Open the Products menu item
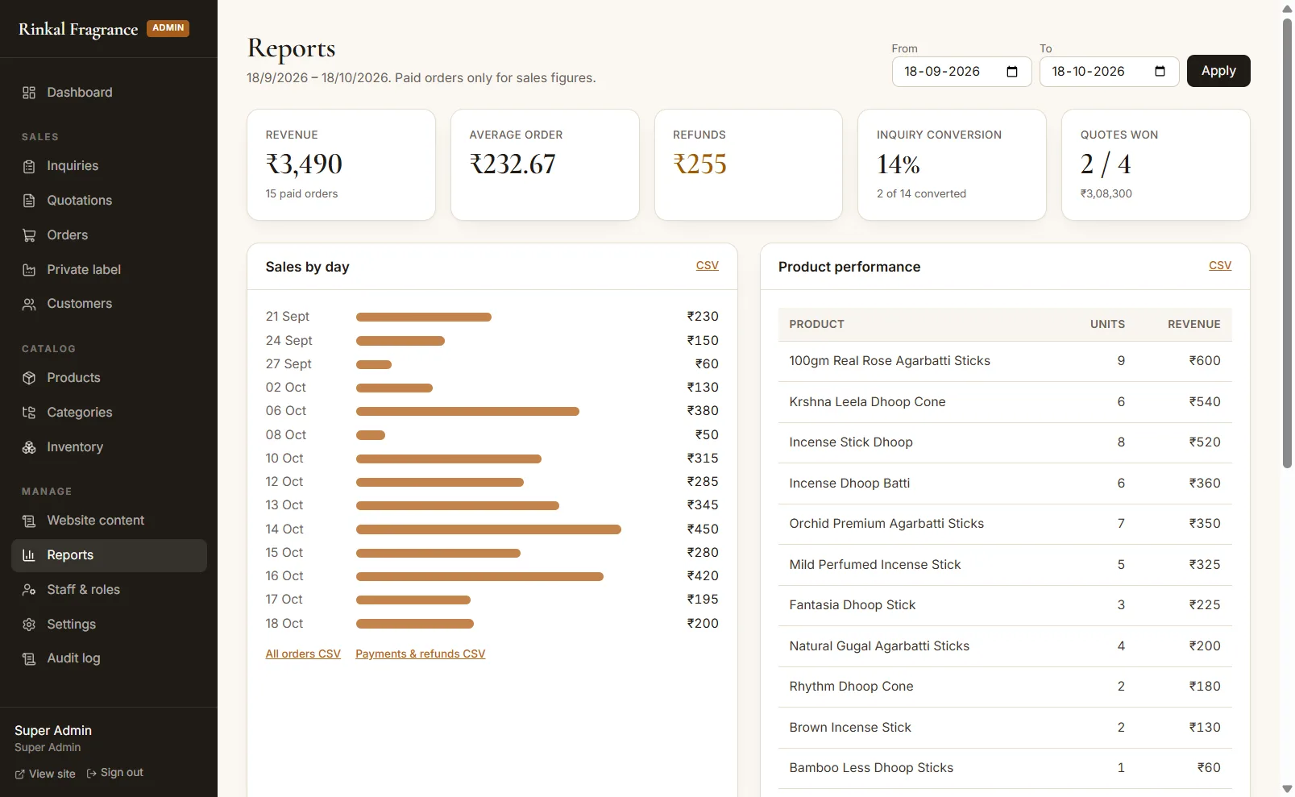 point(109,378)
